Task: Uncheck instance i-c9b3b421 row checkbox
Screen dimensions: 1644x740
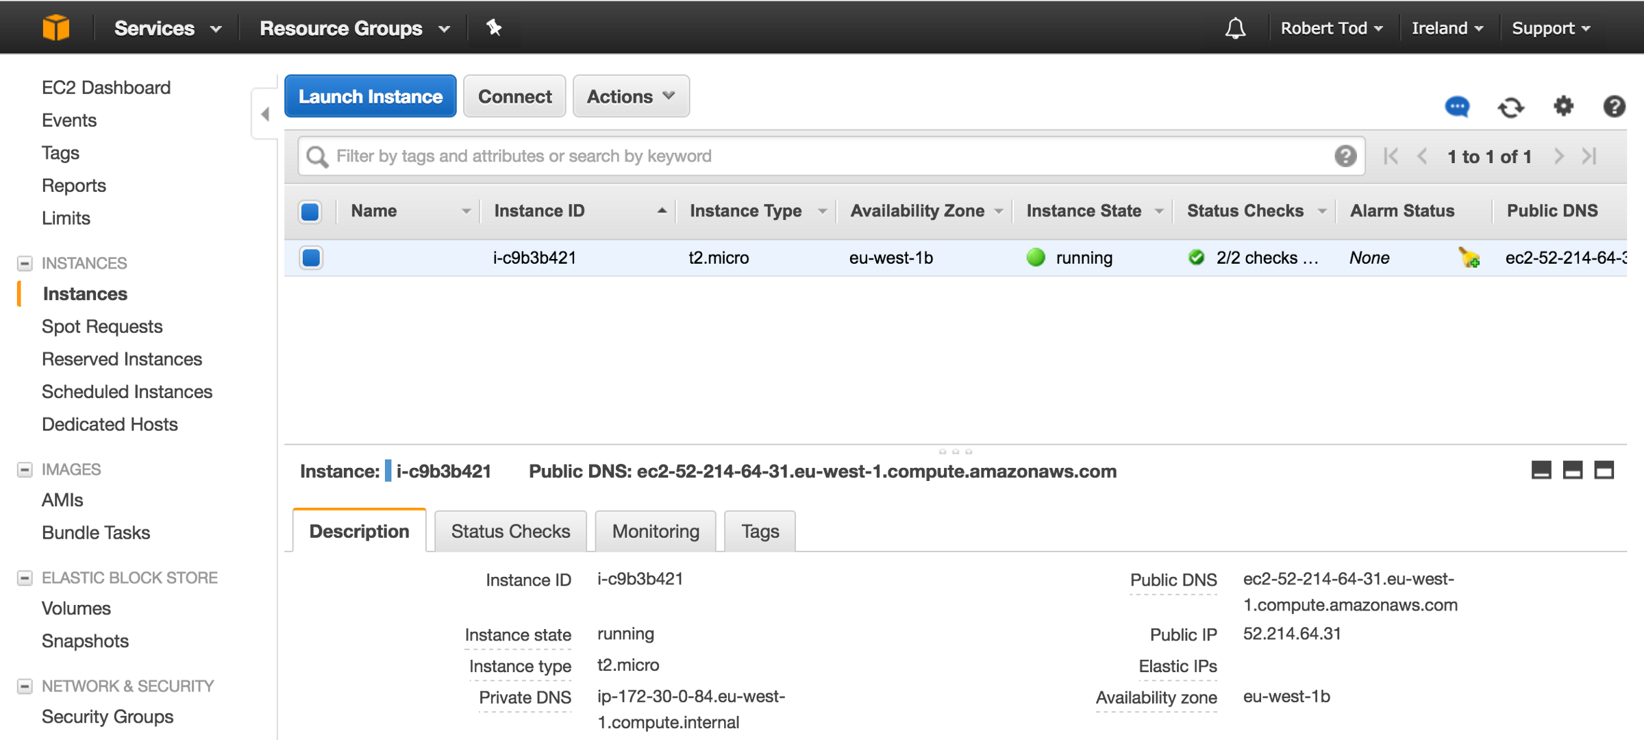Action: 311,258
